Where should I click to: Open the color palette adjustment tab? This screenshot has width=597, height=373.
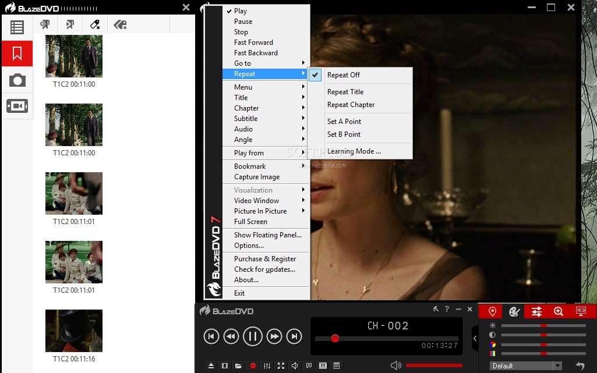tap(514, 311)
